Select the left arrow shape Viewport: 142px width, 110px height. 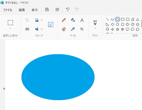133,24
